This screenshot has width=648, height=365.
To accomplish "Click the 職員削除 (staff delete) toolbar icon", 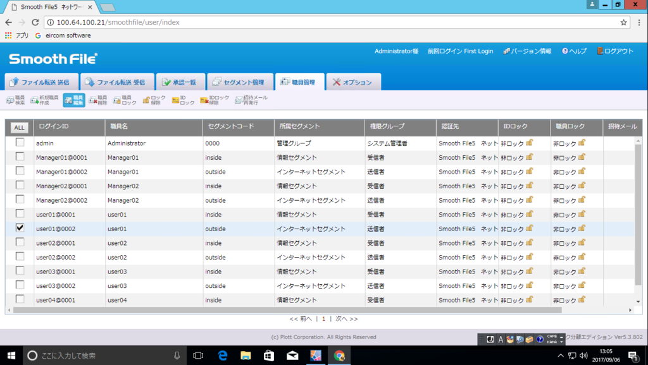I will (x=98, y=100).
